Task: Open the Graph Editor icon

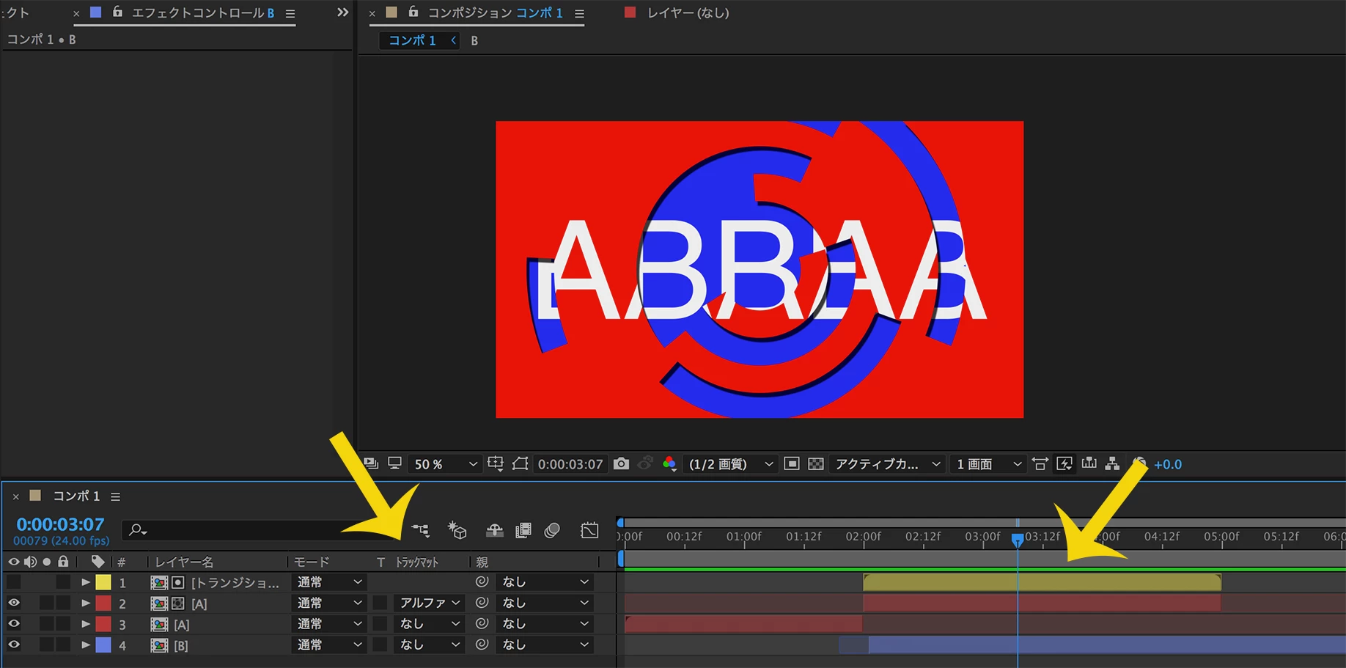Action: [x=589, y=529]
